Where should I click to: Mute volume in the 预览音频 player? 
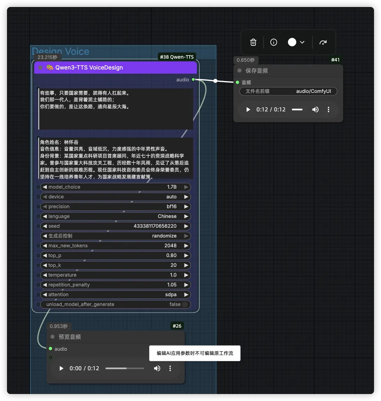tap(157, 368)
